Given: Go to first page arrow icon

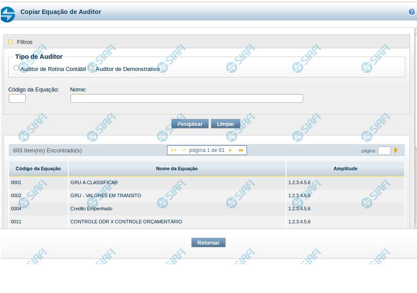Looking at the screenshot, I should click(173, 150).
